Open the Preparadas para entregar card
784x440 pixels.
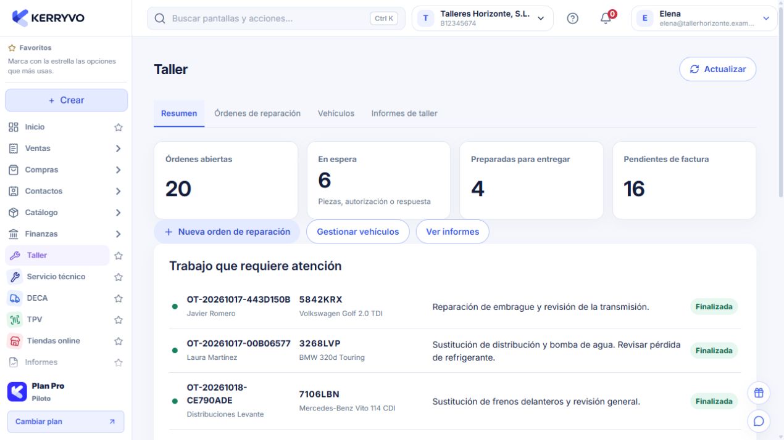(x=532, y=180)
